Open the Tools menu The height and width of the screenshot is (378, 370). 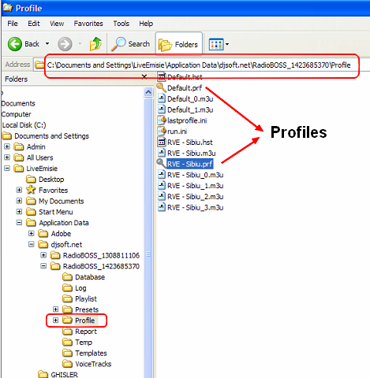(121, 24)
